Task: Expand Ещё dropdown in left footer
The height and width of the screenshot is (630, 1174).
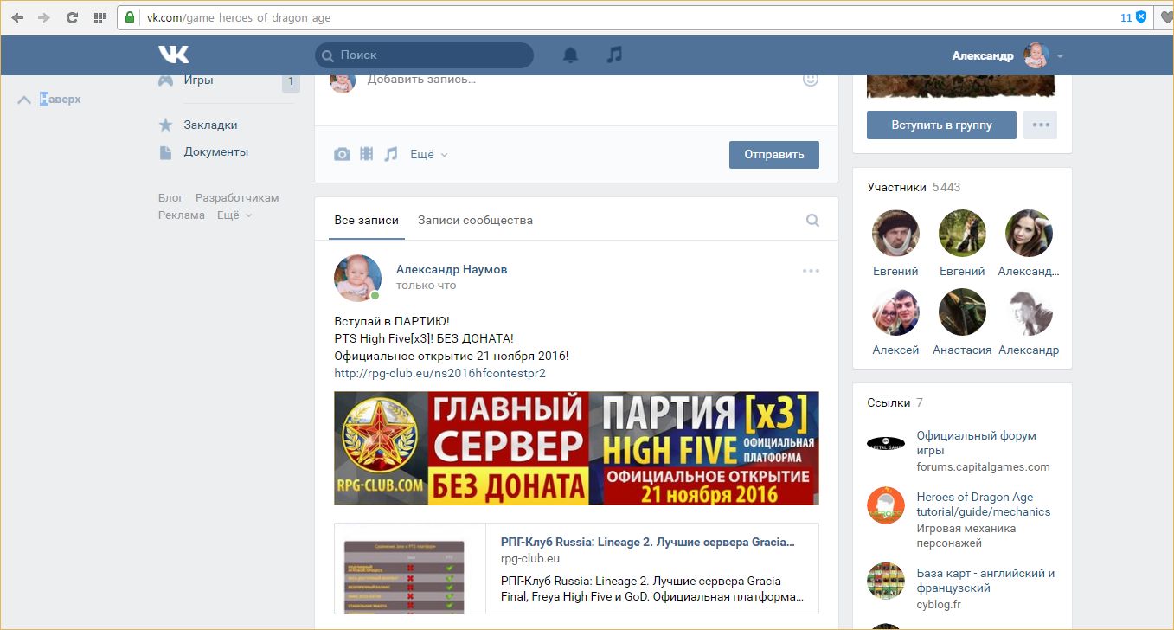Action: pyautogui.click(x=234, y=215)
